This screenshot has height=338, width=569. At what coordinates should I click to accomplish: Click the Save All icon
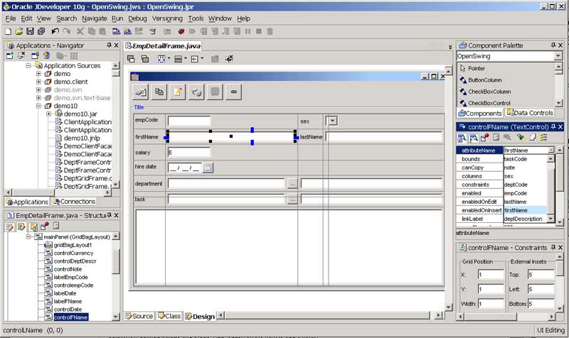pos(41,31)
